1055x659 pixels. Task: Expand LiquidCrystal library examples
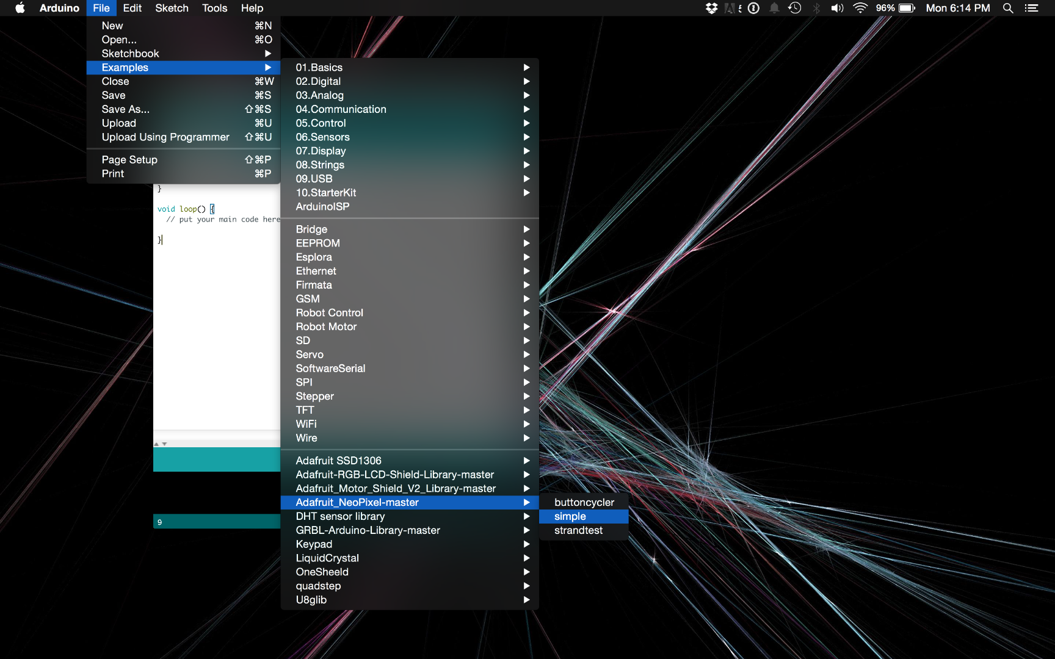pos(410,558)
